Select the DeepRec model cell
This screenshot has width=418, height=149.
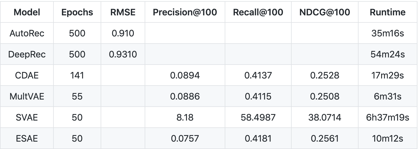point(27,54)
